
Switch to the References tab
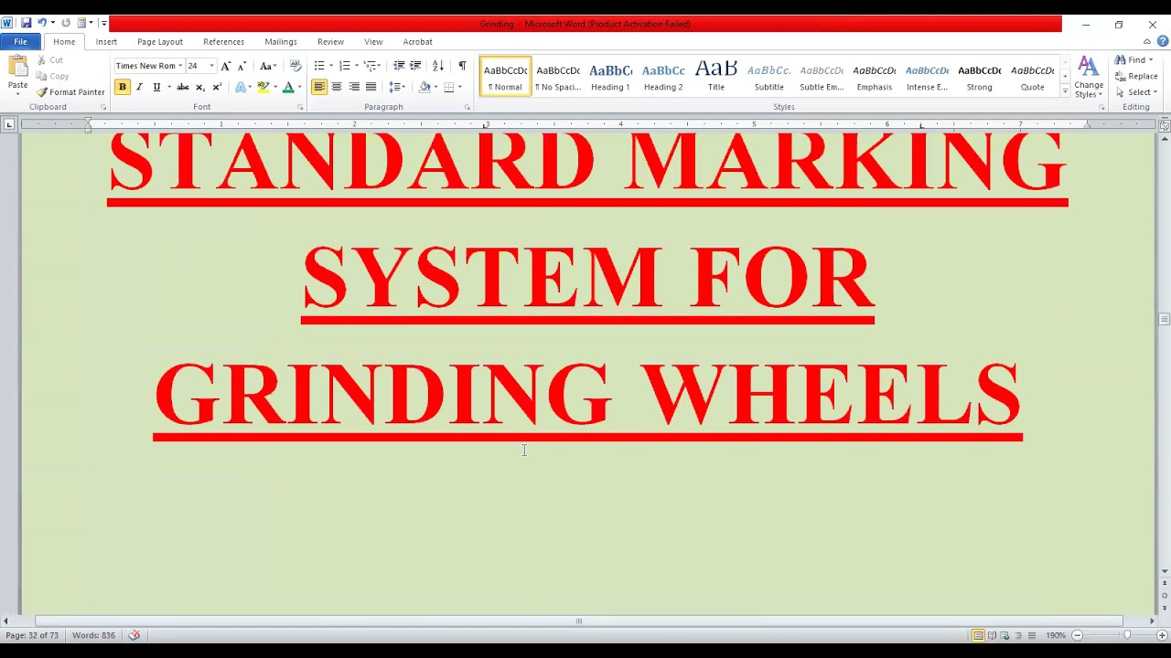pos(223,41)
